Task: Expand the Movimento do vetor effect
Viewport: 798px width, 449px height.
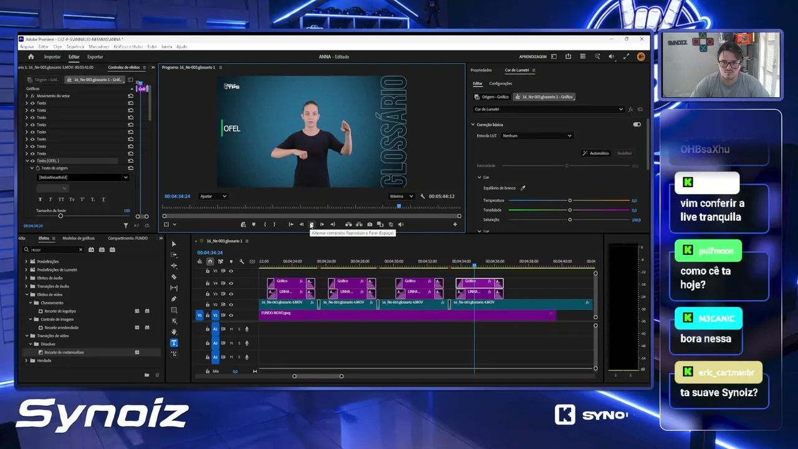Action: coord(26,95)
